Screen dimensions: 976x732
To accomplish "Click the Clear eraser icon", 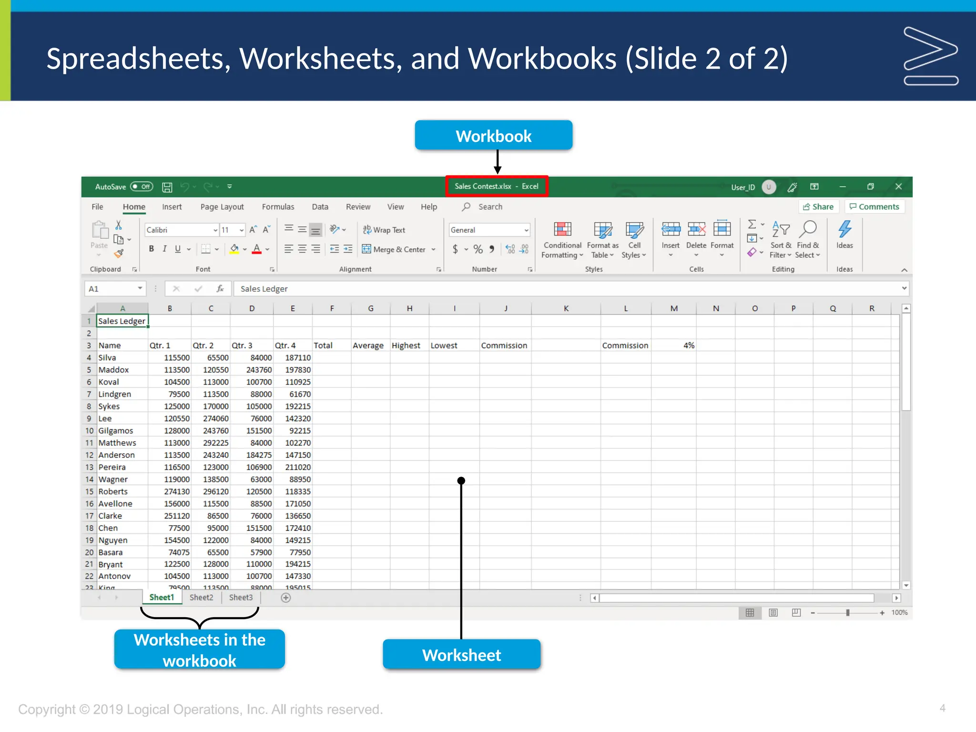I will coord(752,252).
